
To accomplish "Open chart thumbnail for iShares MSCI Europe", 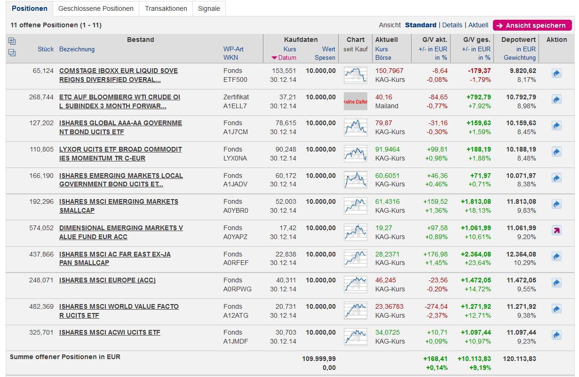I will pos(355,284).
